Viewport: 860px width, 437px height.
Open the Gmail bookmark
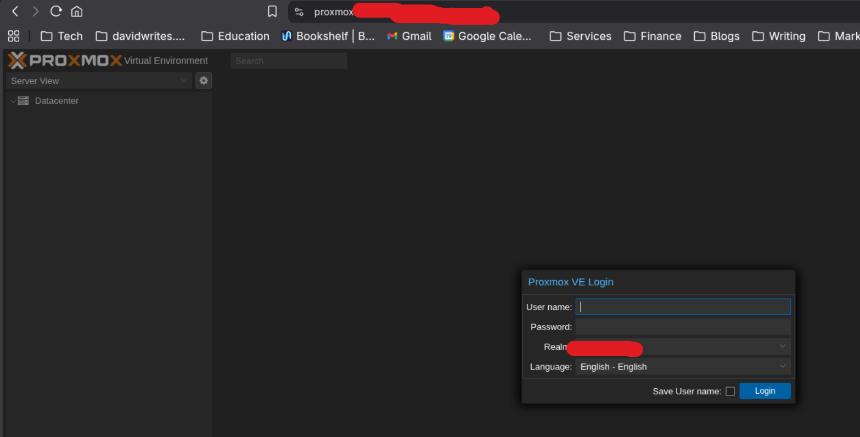point(409,36)
